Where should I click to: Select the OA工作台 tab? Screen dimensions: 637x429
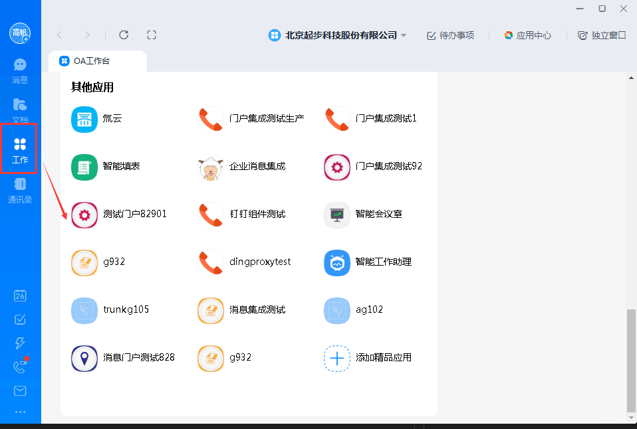coord(98,61)
